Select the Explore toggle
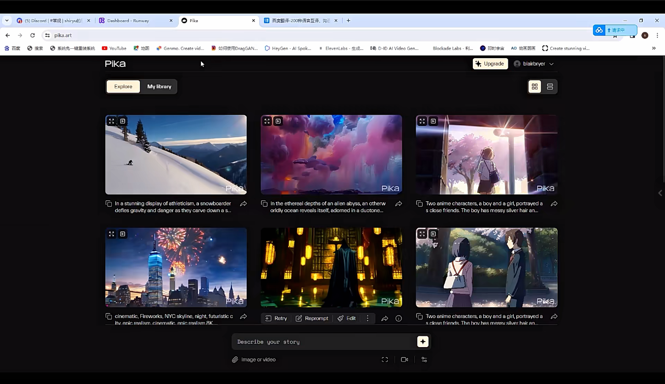Image resolution: width=665 pixels, height=384 pixels. tap(123, 87)
